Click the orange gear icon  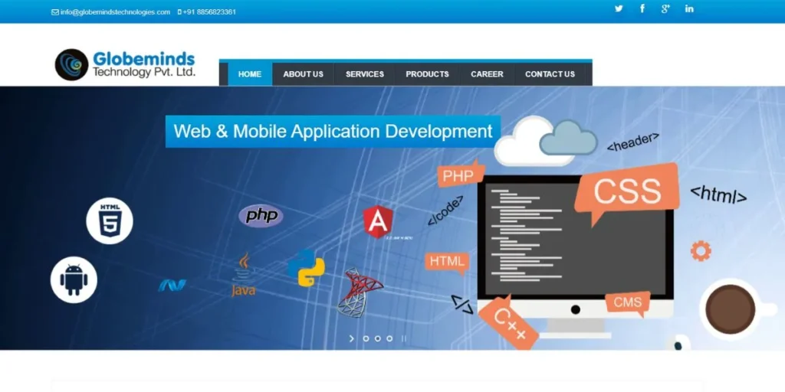coord(701,250)
